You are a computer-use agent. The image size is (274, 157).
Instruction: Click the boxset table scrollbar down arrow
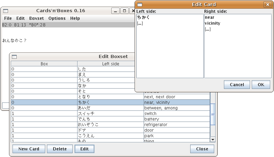(213, 139)
